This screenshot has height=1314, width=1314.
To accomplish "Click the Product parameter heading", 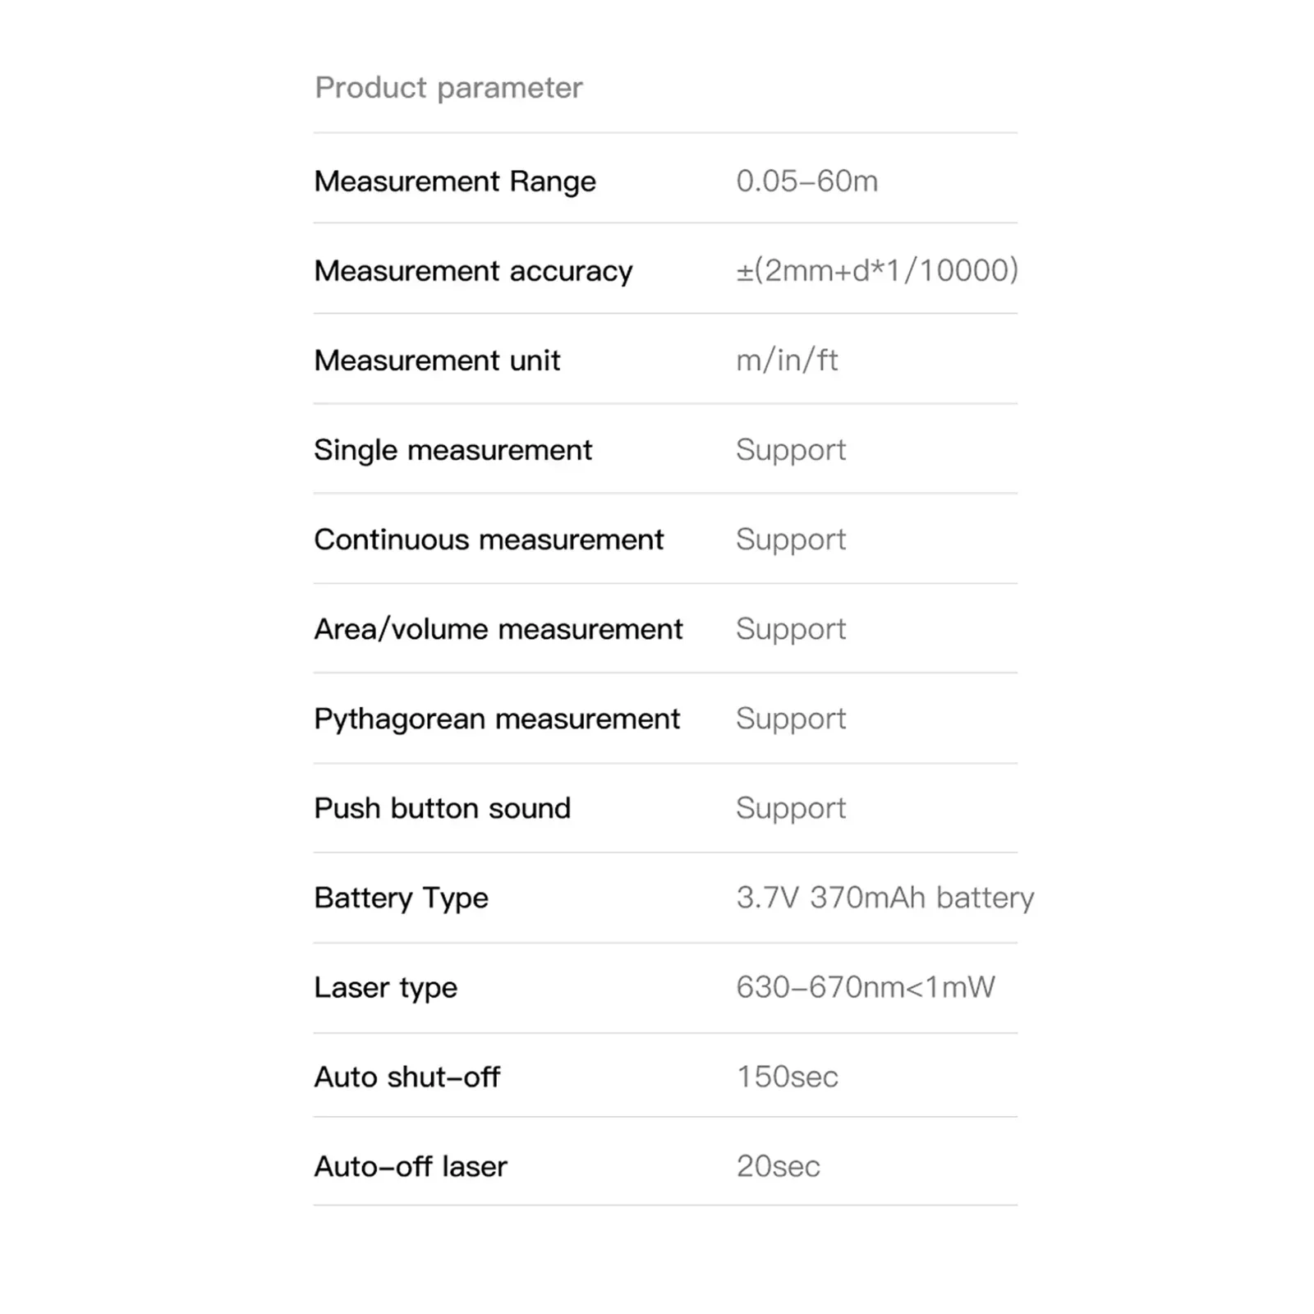I will pyautogui.click(x=448, y=88).
